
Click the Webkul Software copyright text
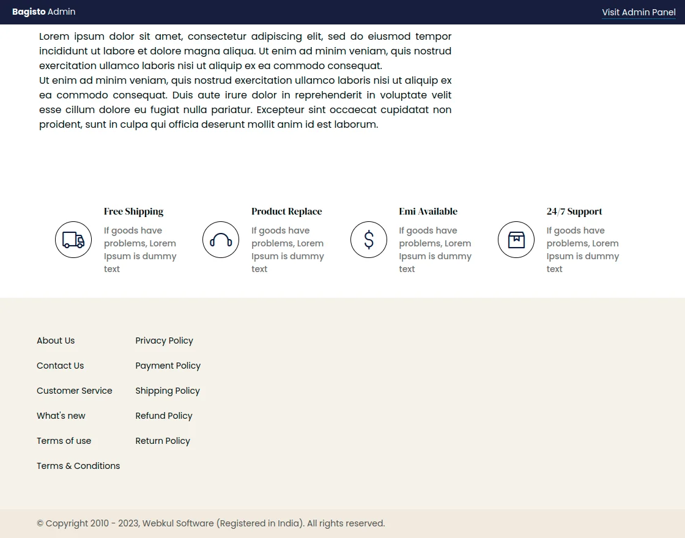[x=211, y=523]
